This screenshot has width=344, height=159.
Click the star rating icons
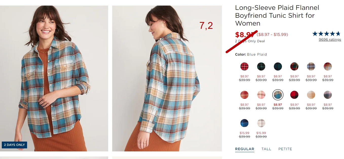tap(327, 34)
